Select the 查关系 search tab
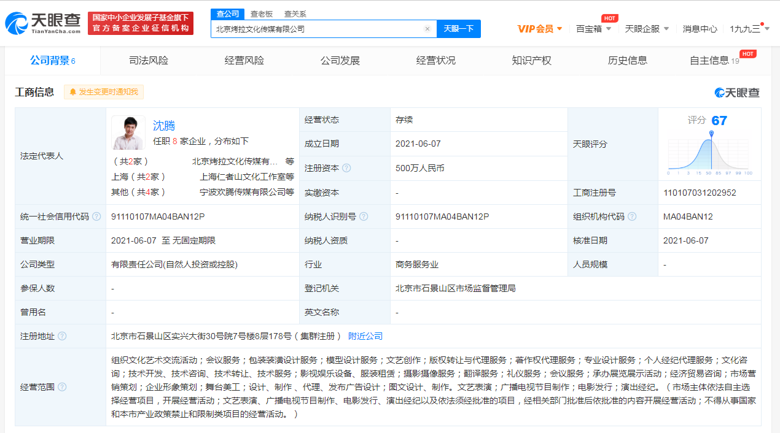Image resolution: width=780 pixels, height=433 pixels. click(x=295, y=14)
